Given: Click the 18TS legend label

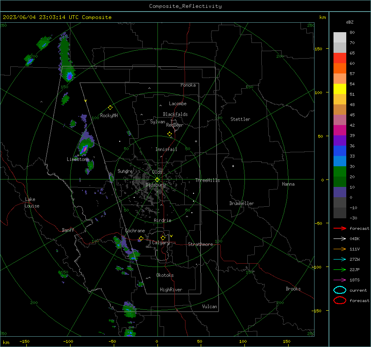Looking at the screenshot, I should (355, 280).
